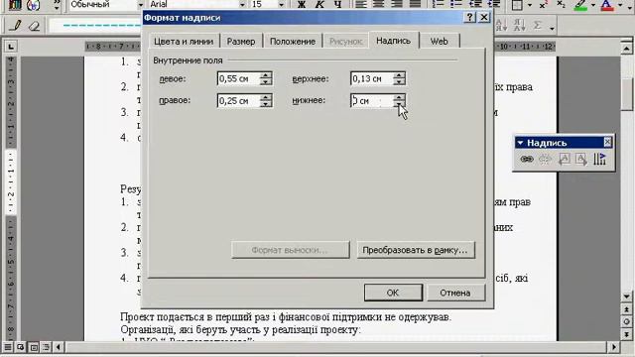Toggle underline formatting (Ч) in Word toolbar
Viewport: 635px width, 357px height.
coord(337,4)
